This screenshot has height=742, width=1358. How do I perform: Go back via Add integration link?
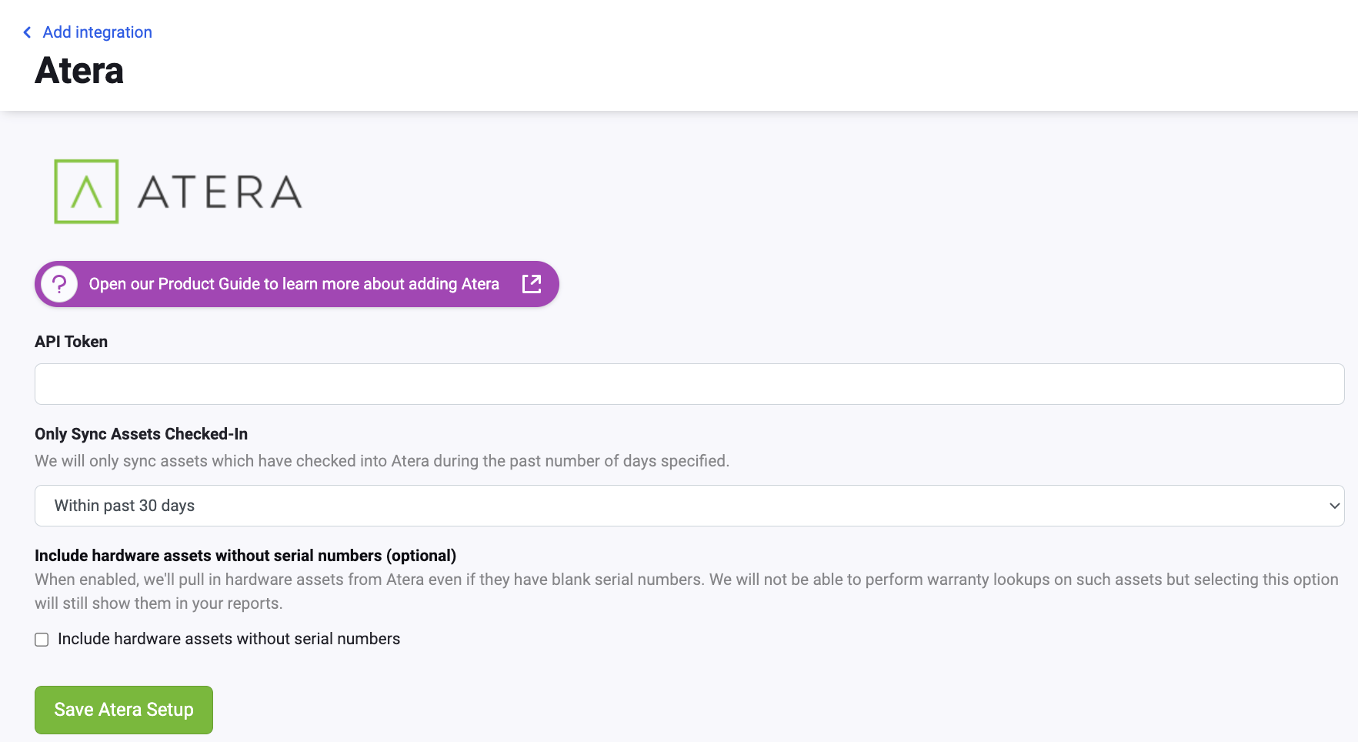(97, 32)
